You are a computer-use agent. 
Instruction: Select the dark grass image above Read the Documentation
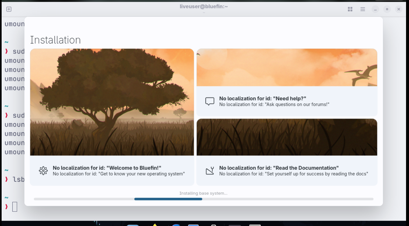click(287, 137)
